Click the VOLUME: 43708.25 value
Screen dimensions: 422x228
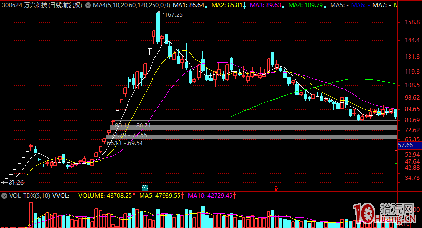click(x=105, y=196)
